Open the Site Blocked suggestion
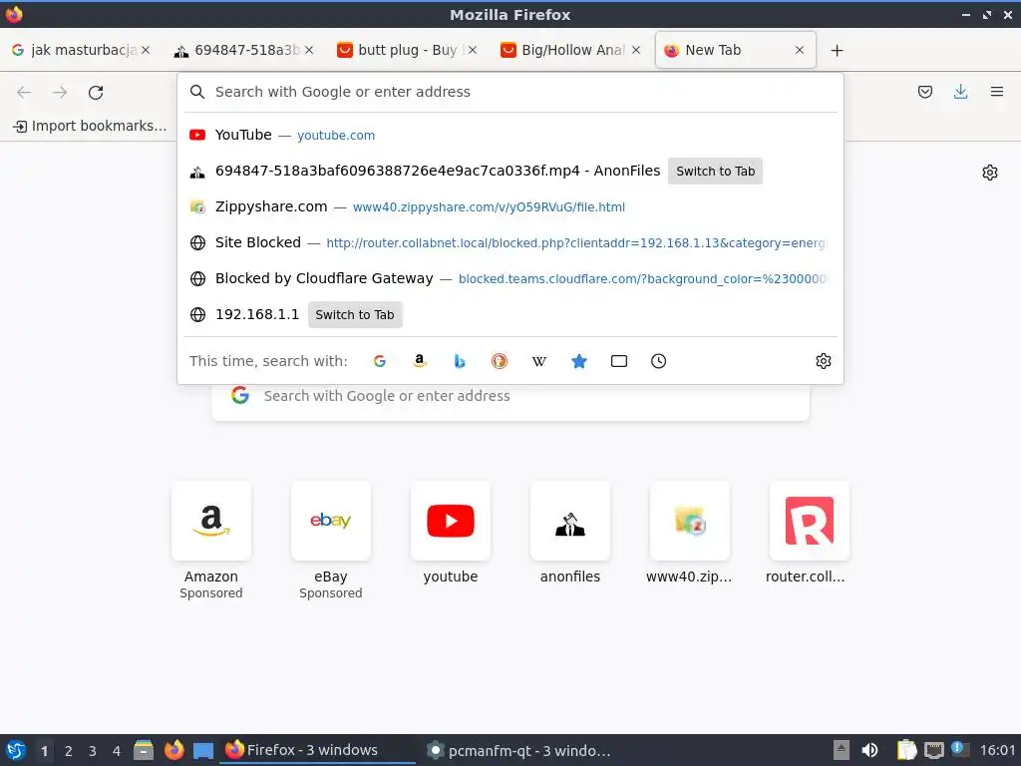 tap(510, 242)
